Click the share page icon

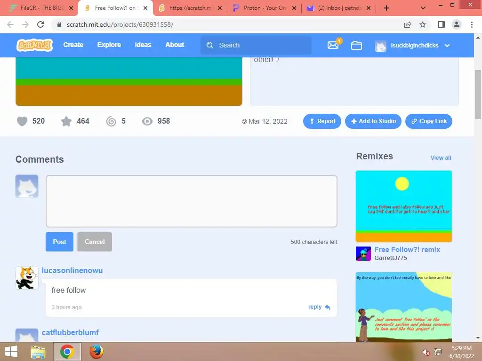(408, 24)
